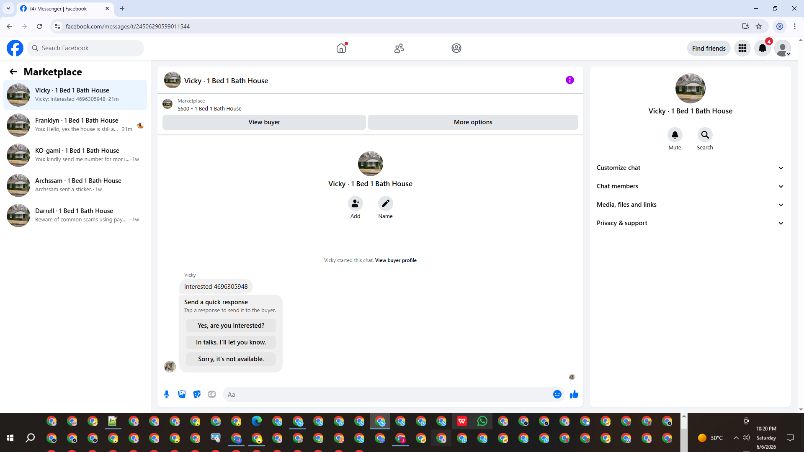Open the Facebook menu grid icon
804x452 pixels.
click(742, 48)
